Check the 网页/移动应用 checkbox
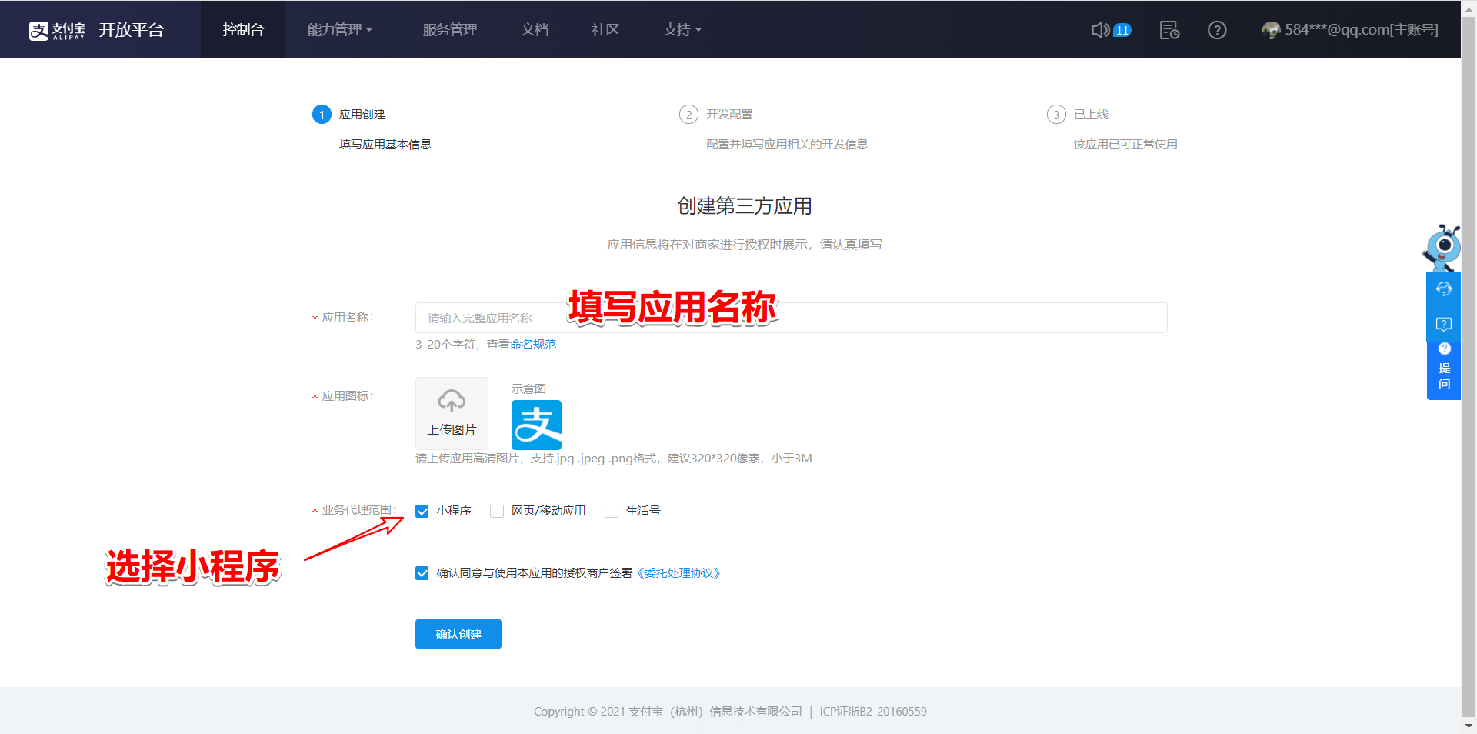Image resolution: width=1477 pixels, height=734 pixels. [497, 511]
